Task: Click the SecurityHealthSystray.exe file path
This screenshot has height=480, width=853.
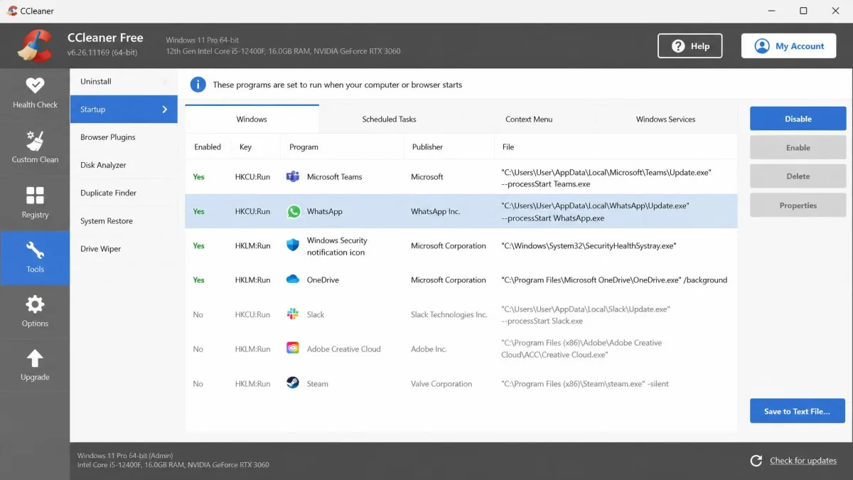Action: pyautogui.click(x=589, y=246)
